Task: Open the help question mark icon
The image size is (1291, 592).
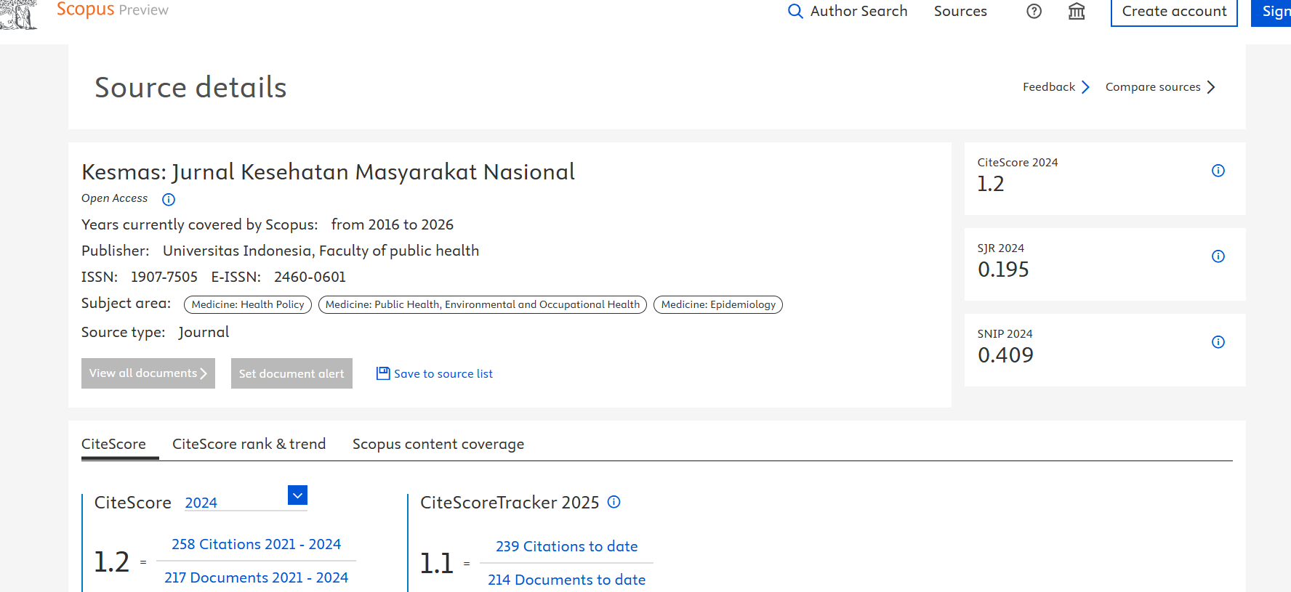Action: (x=1034, y=12)
